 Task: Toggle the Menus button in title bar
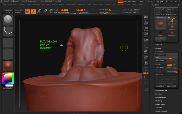(121, 1)
